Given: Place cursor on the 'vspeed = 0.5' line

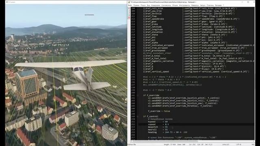Looking at the screenshot, I should [158, 125].
